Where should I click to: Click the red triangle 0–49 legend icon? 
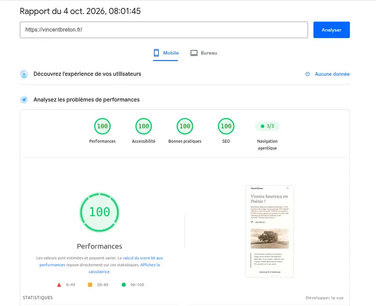[x=59, y=285]
